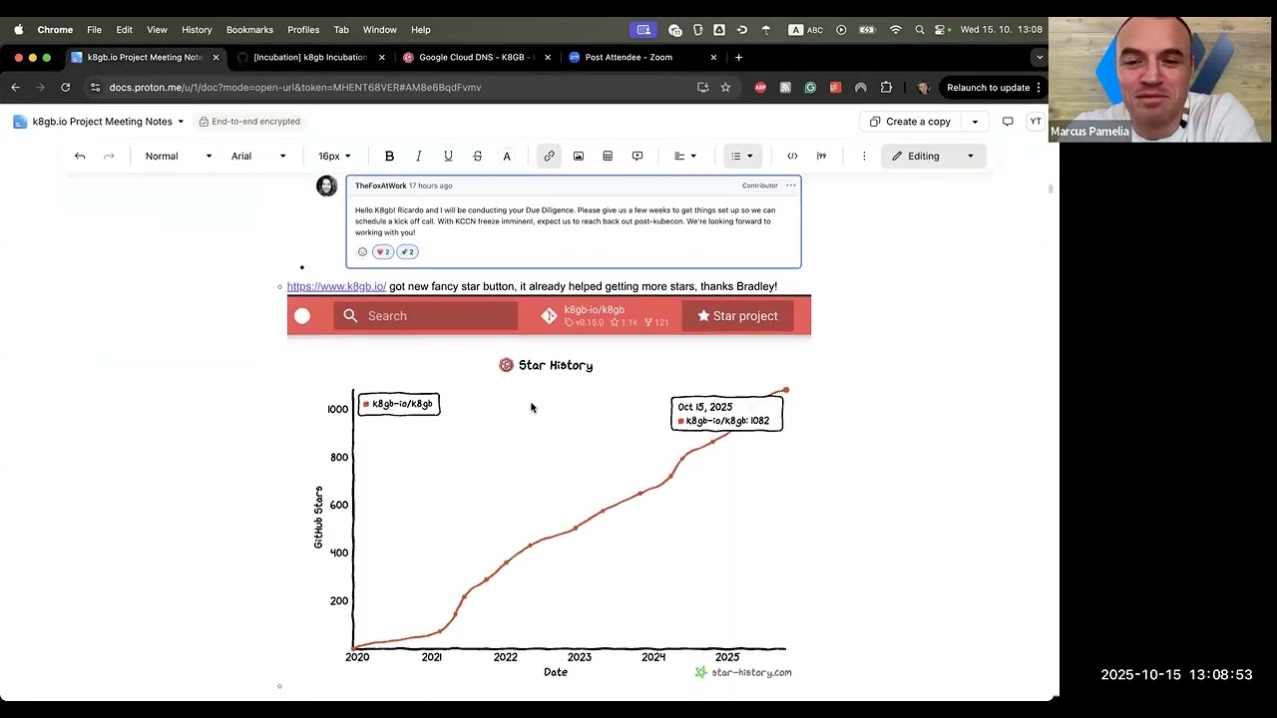Open the text alignment dropdown
Image resolution: width=1277 pixels, height=718 pixels.
coord(684,156)
